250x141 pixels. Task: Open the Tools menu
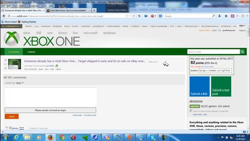(x=44, y=6)
